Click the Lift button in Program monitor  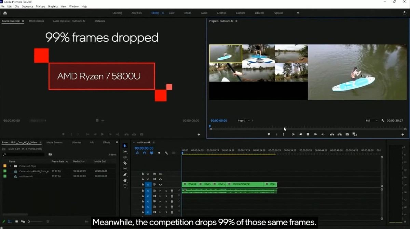pos(332,134)
